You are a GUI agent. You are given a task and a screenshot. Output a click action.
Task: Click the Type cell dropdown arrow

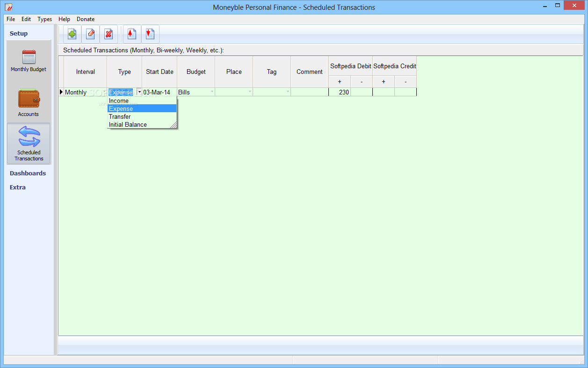coord(139,92)
